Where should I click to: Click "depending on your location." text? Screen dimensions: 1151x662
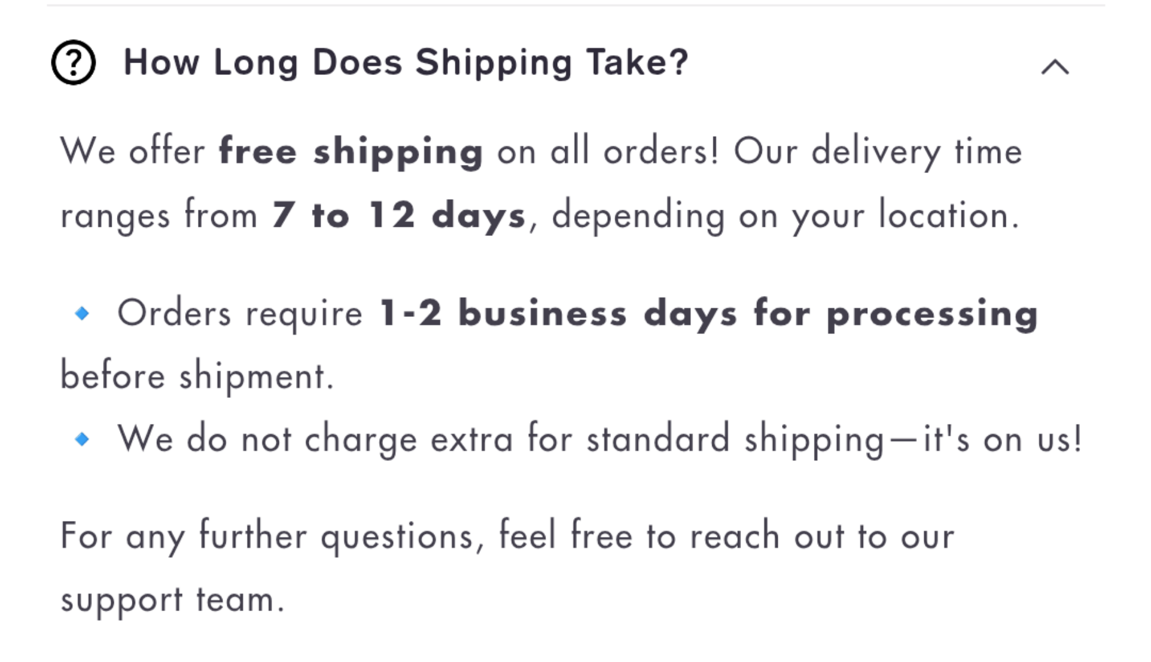786,216
